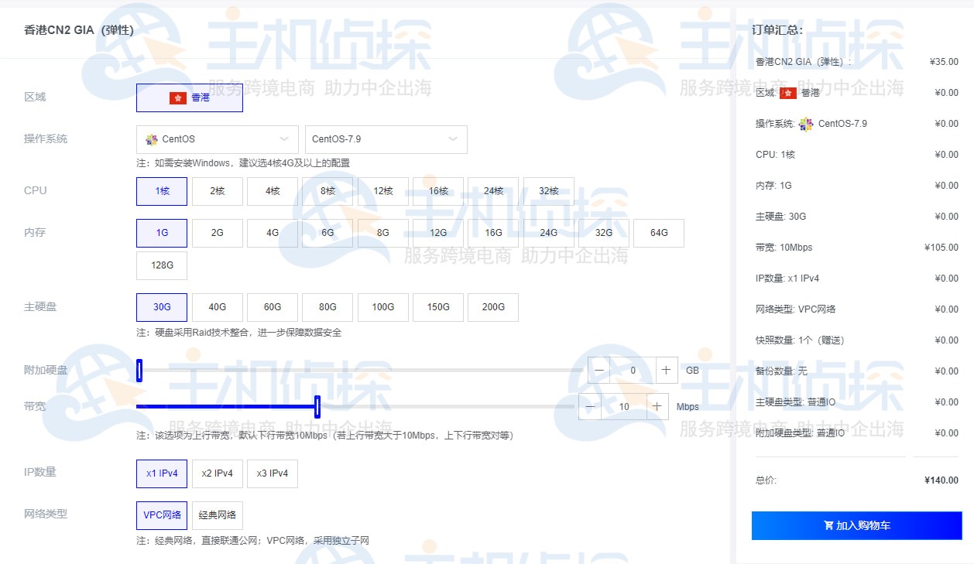Open the CentOS operating system dropdown
974x564 pixels.
(x=217, y=139)
